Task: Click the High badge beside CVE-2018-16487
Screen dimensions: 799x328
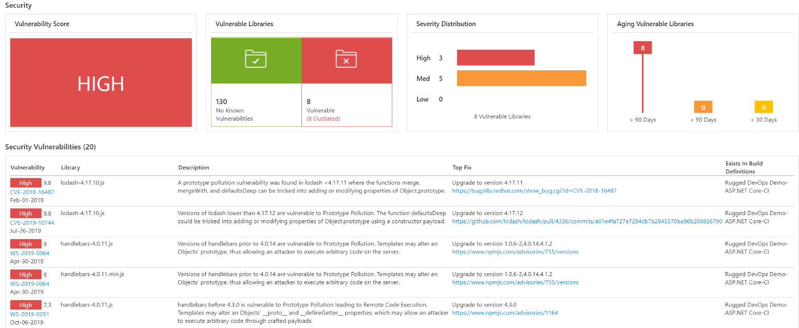Action: pyautogui.click(x=26, y=183)
